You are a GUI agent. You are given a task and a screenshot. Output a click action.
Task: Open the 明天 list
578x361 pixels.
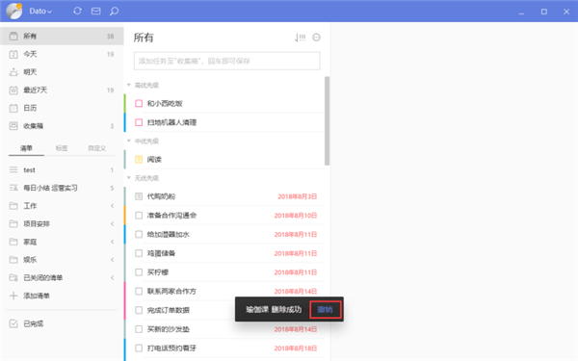pyautogui.click(x=62, y=72)
